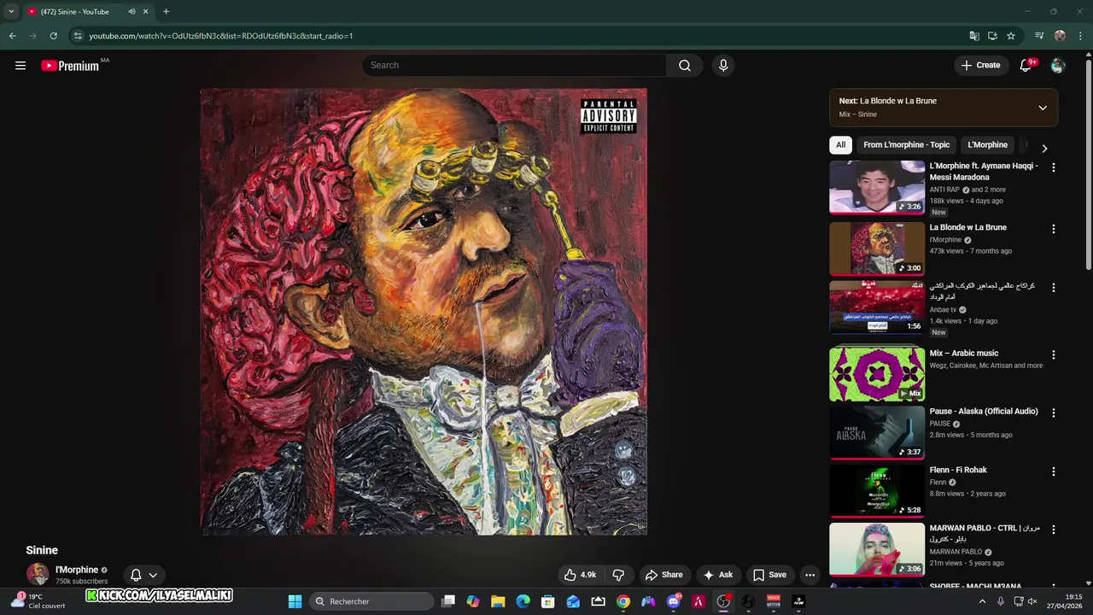Toggle l'Morphine notification bell preference
Viewport: 1093px width, 615px height.
135,576
